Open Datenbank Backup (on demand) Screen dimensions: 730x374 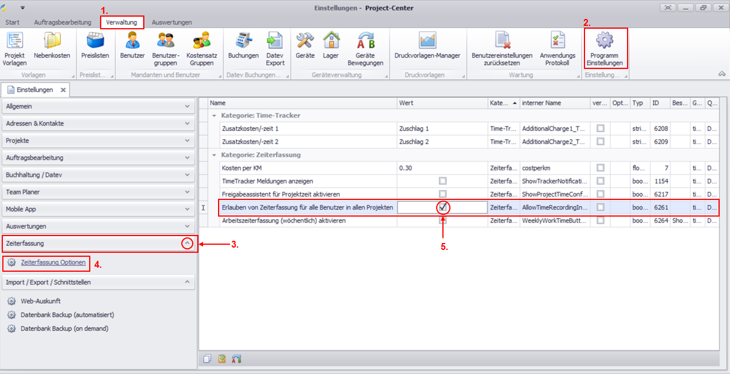(64, 329)
